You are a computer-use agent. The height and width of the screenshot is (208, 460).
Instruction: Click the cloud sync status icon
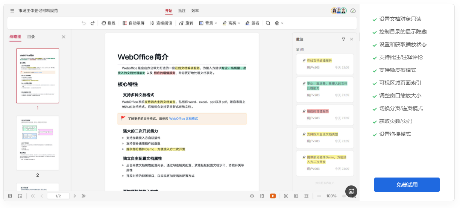coord(353,11)
